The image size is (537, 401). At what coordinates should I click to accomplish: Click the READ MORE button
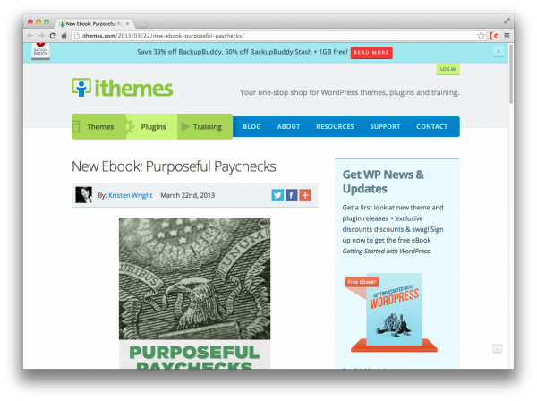[371, 53]
